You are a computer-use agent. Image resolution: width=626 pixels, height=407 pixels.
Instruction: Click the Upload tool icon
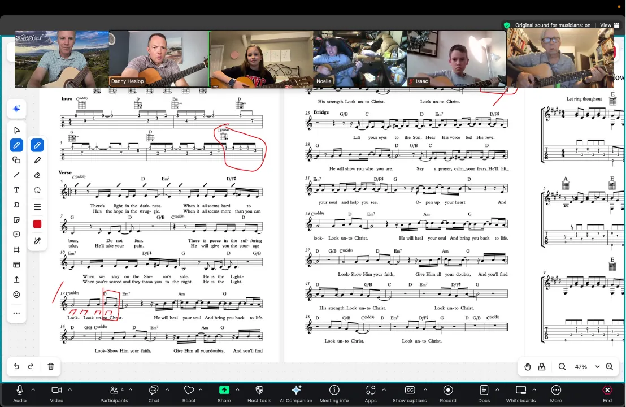coord(16,280)
